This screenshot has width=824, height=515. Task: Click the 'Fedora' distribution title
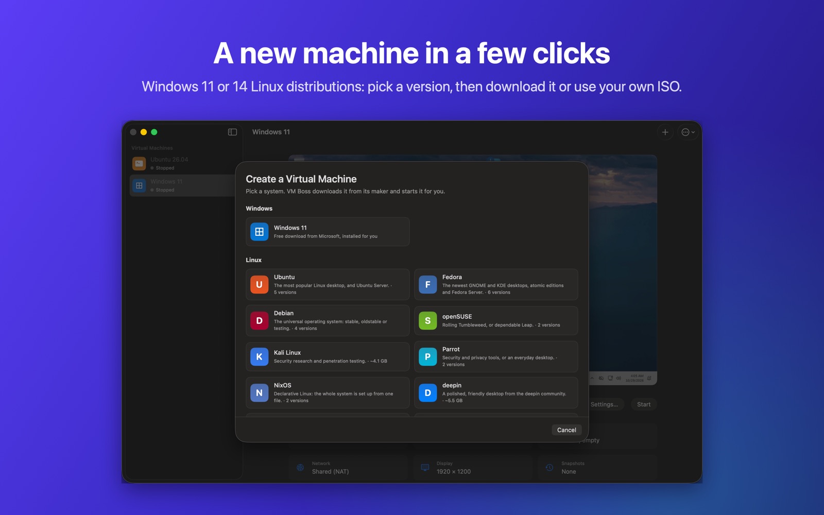[452, 277]
